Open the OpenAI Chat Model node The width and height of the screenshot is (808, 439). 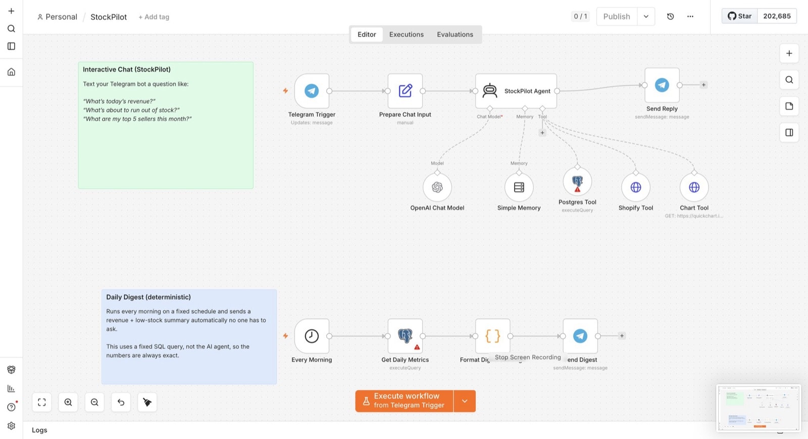pos(437,187)
